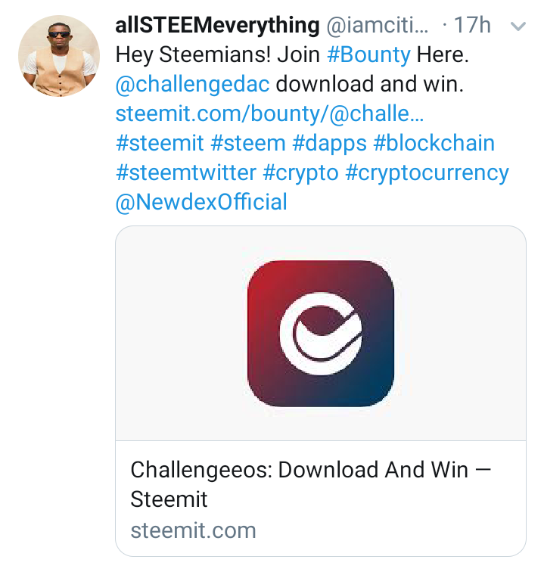Open the #cryptocurrency hashtag
Image resolution: width=544 pixels, height=572 pixels.
click(x=427, y=173)
